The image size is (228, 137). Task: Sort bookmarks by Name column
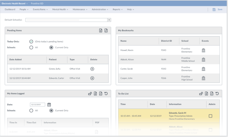point(123,41)
